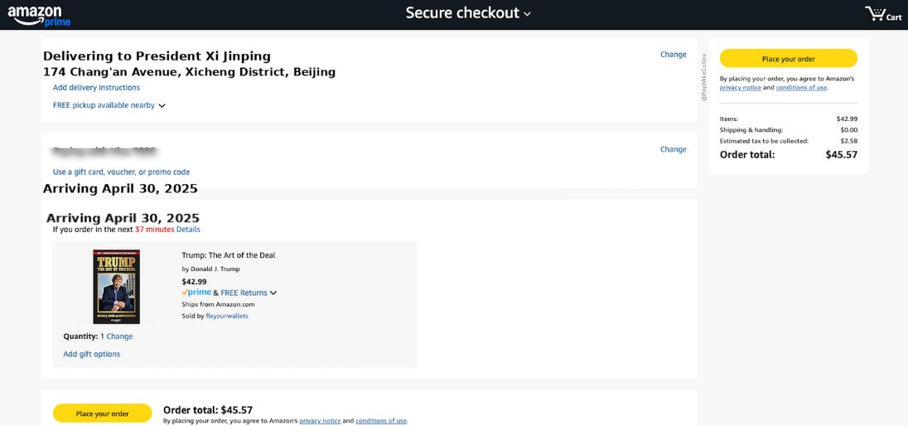Select the 37 minutes countdown text
This screenshot has height=426, width=908.
coord(155,230)
